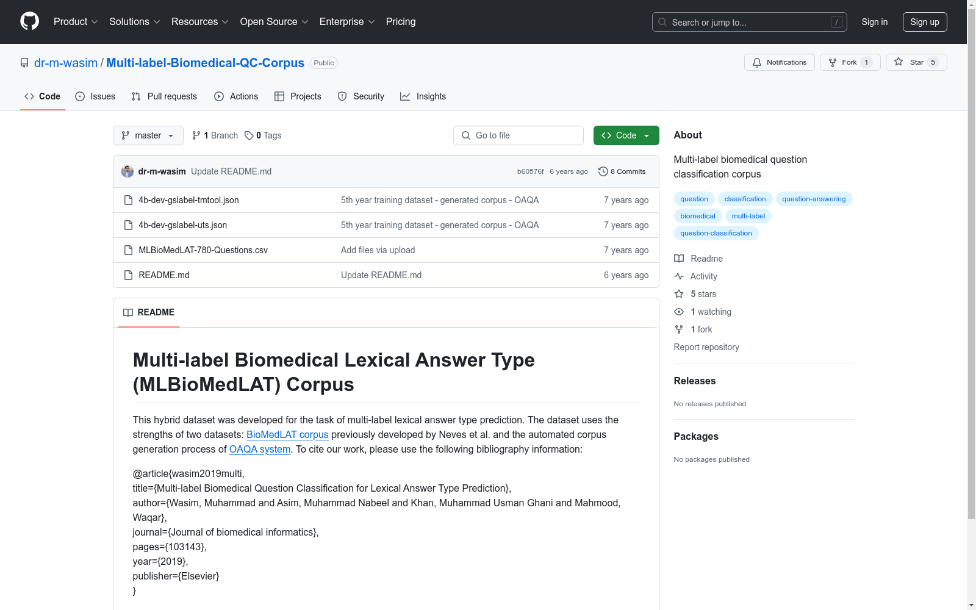Image resolution: width=976 pixels, height=610 pixels.
Task: Click the bell icon in Notifications
Action: [x=757, y=62]
